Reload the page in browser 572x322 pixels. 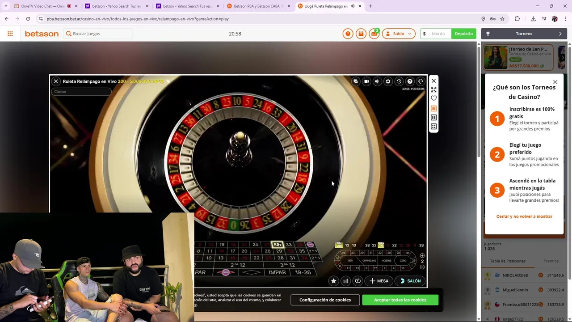tap(28, 19)
